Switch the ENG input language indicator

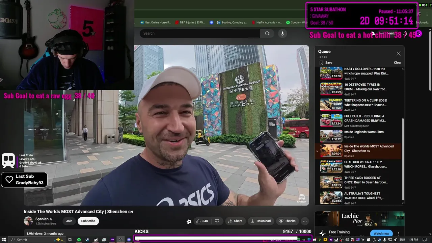point(402,240)
